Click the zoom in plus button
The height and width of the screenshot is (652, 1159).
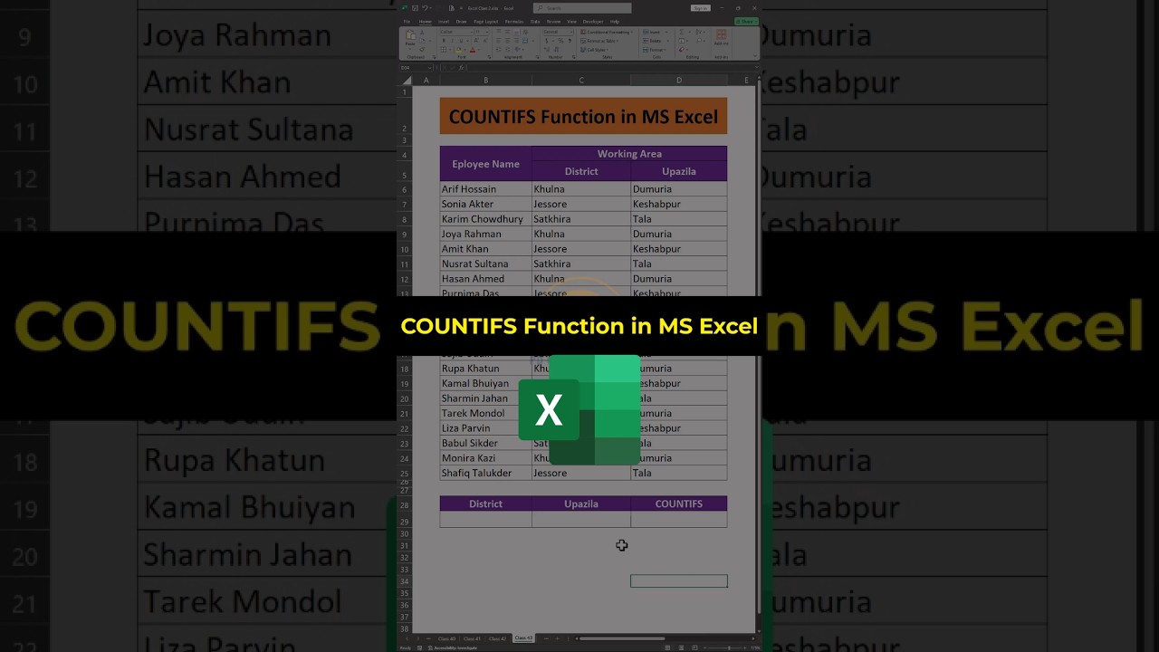point(744,647)
